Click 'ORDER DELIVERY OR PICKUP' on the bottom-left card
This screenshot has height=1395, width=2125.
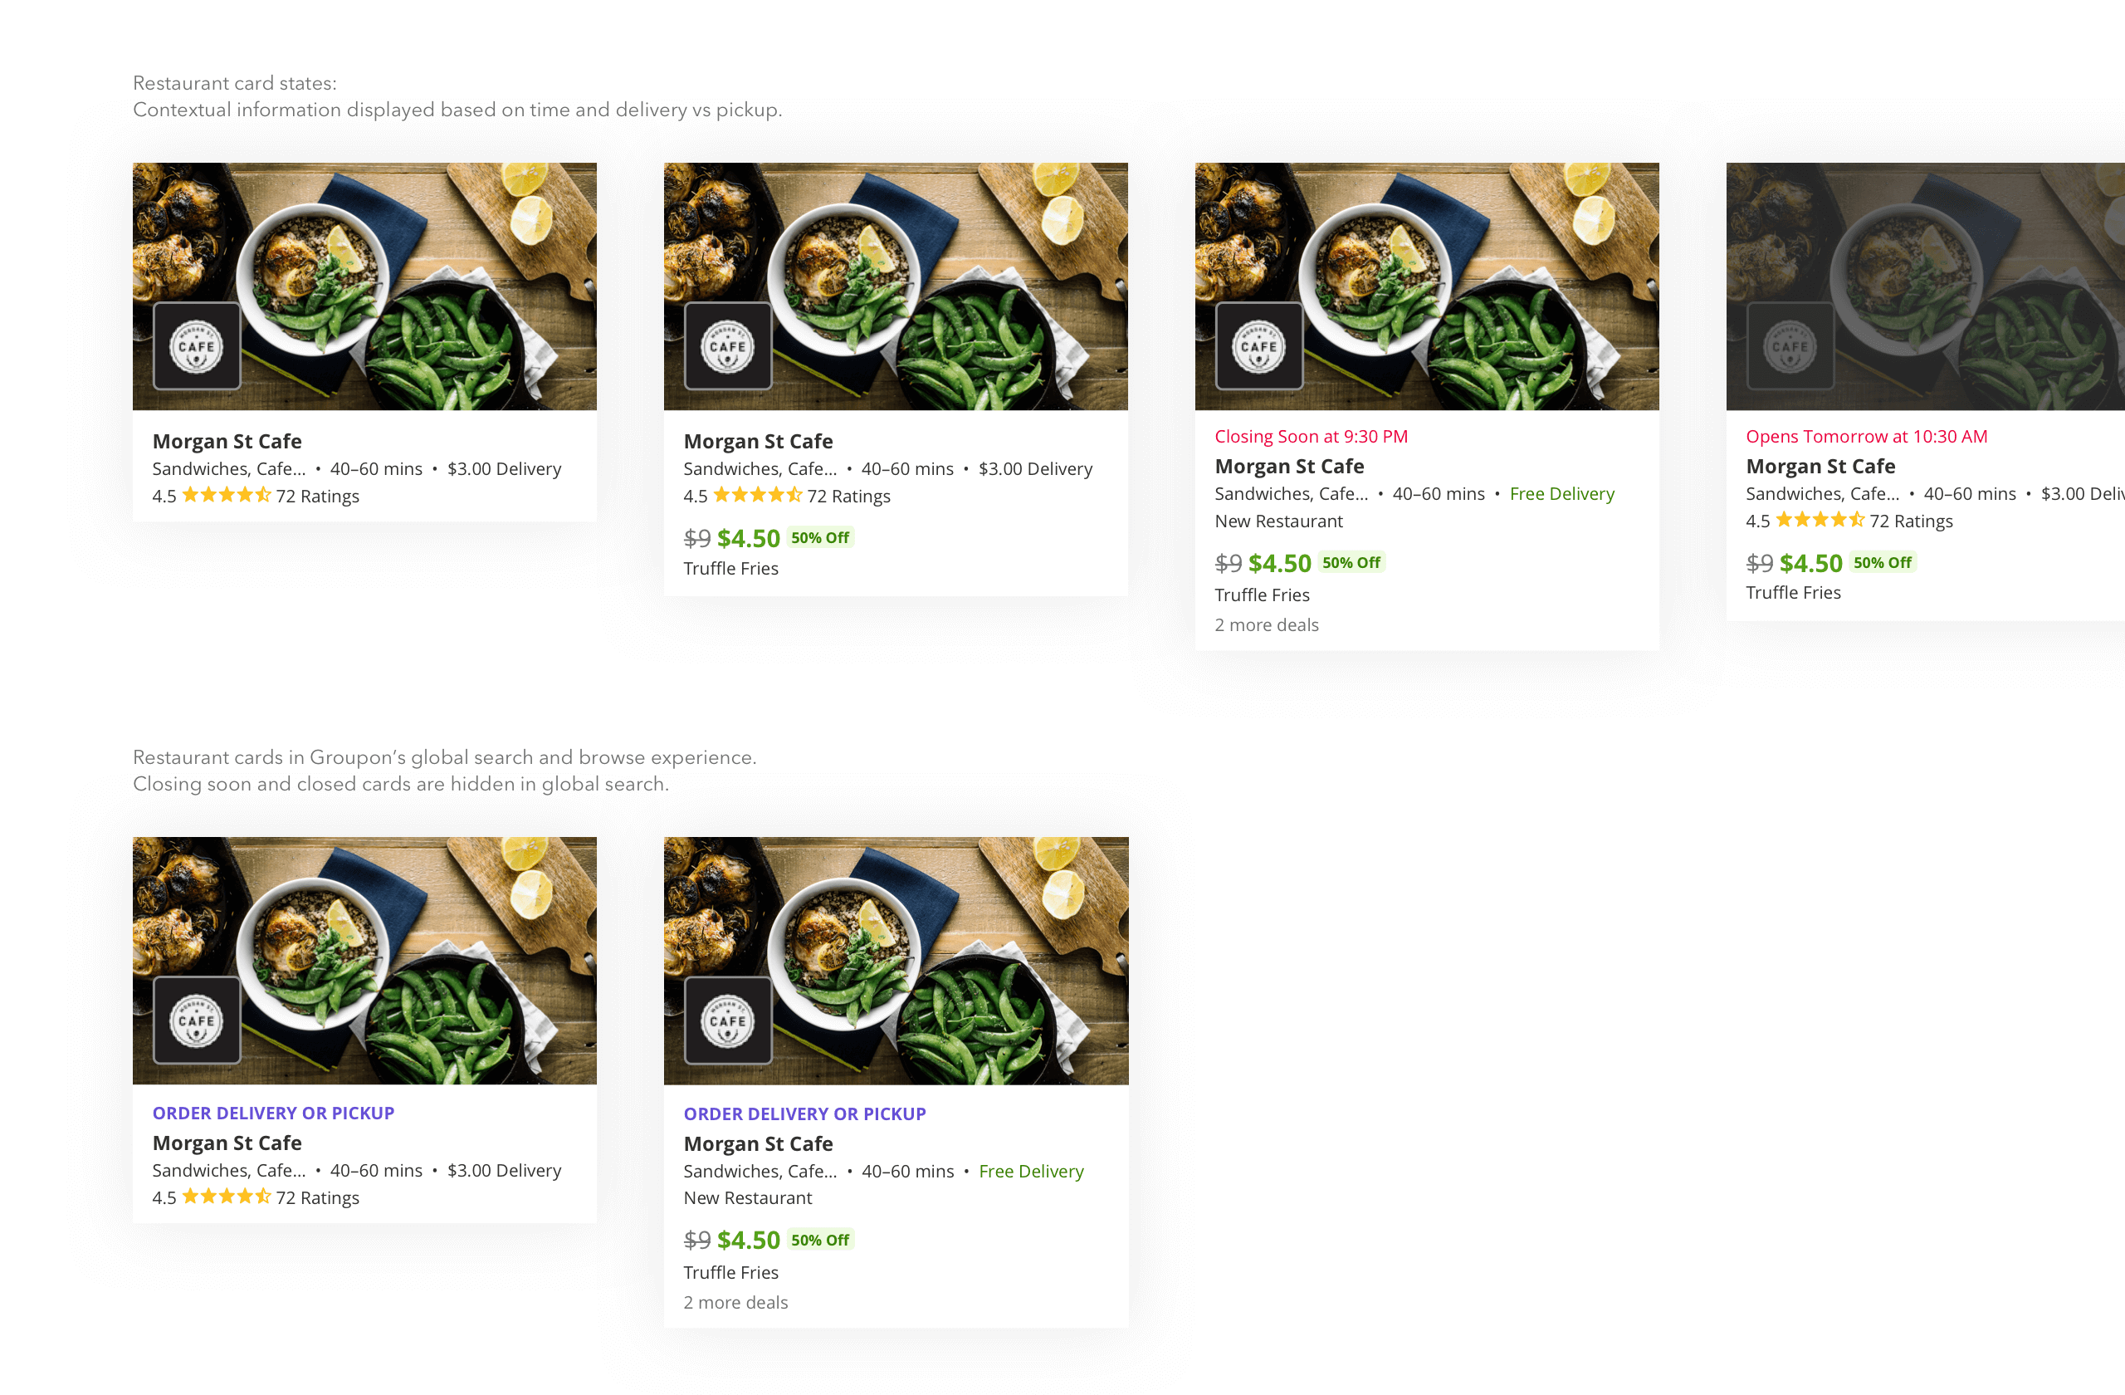(273, 1113)
